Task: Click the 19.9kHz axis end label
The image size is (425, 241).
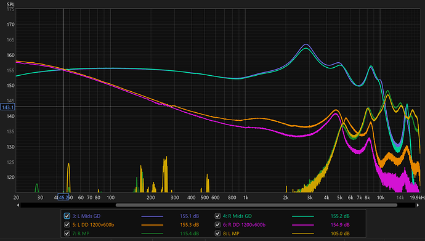Action: coord(417,198)
